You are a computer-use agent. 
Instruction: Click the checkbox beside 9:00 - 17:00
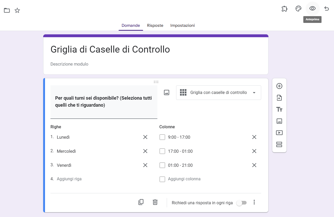coord(162,137)
